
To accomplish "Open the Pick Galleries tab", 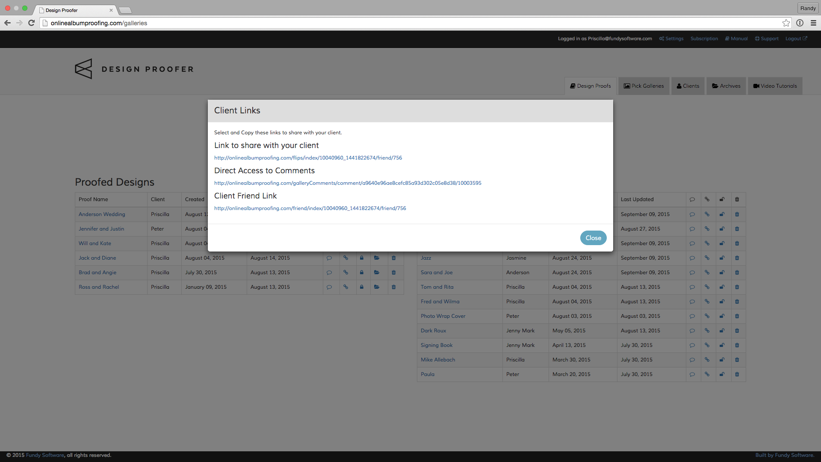I will [644, 86].
